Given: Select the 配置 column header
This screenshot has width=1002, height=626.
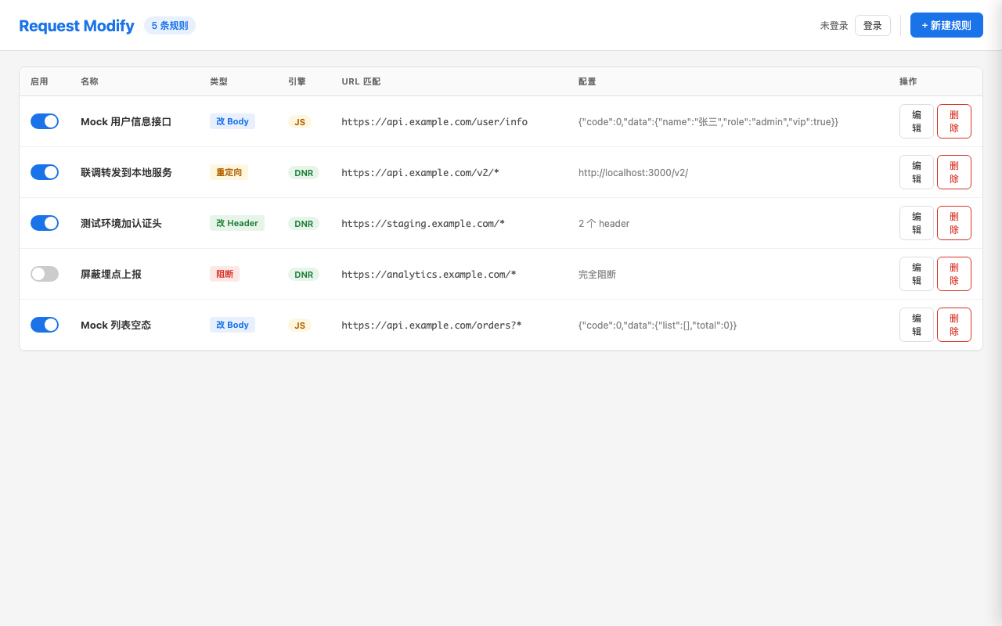Looking at the screenshot, I should pos(587,81).
